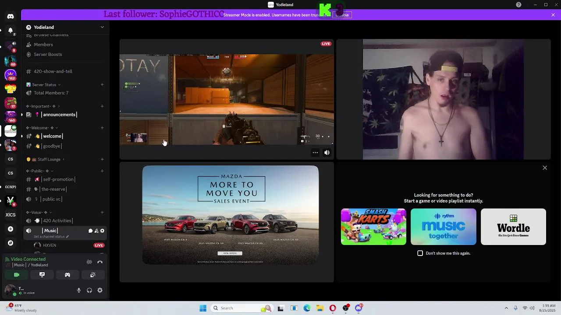
Task: Open the welcome channel
Action: click(65, 136)
